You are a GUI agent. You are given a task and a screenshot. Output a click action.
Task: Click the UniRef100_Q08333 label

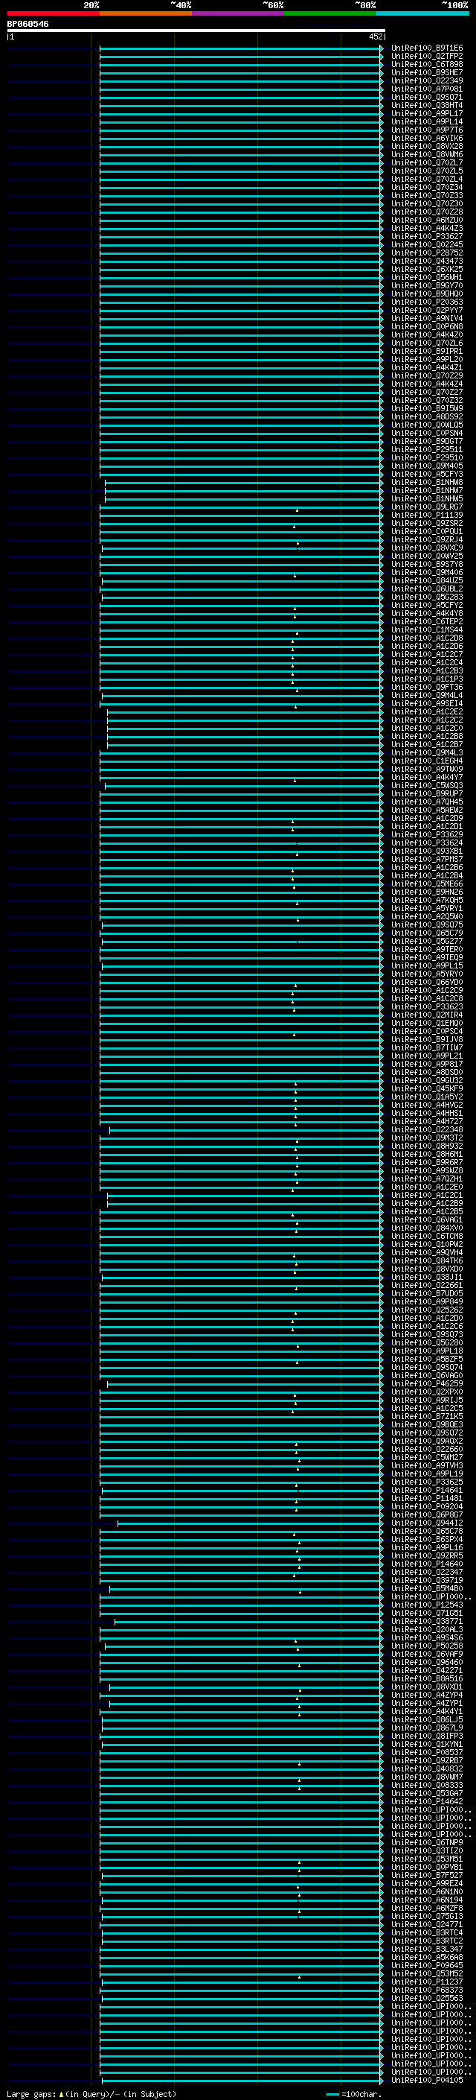427,1784
